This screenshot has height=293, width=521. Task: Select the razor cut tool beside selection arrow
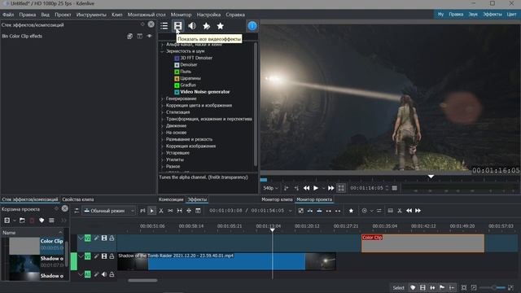pos(161,211)
